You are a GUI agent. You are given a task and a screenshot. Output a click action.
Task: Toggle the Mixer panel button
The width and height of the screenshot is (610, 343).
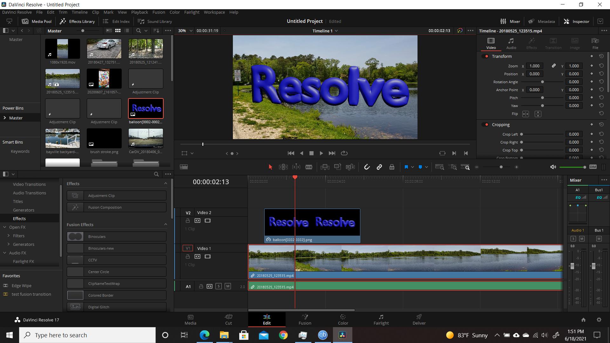point(510,21)
